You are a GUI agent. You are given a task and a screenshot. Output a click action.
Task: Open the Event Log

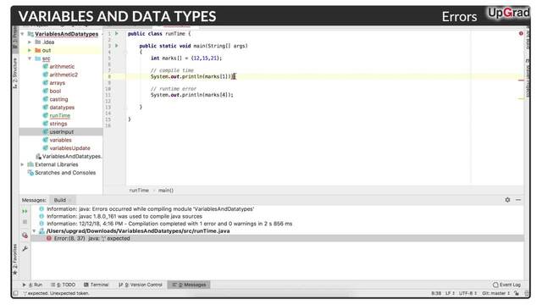pyautogui.click(x=506, y=285)
